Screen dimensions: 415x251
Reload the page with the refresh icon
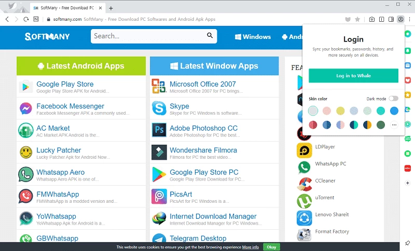click(x=26, y=19)
